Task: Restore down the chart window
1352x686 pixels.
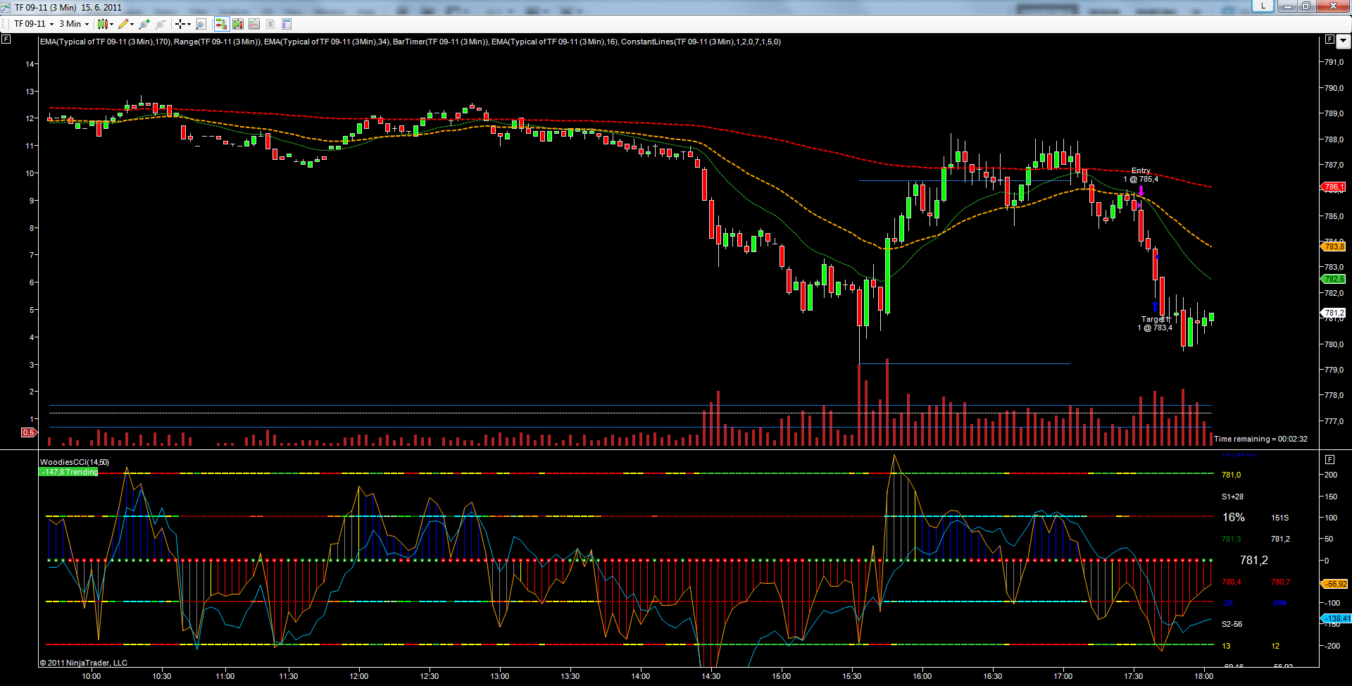Action: coord(1306,6)
